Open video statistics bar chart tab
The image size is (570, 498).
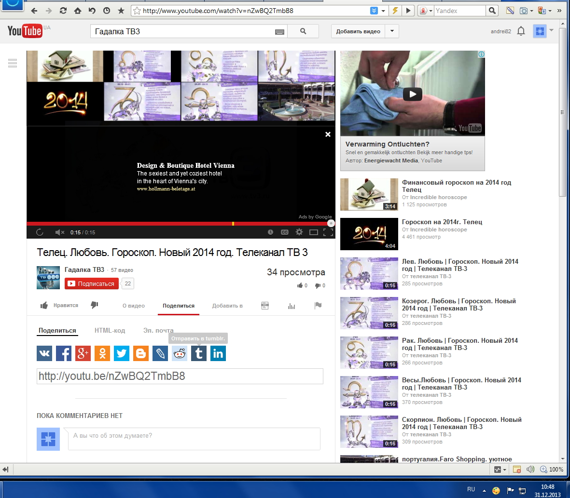[292, 306]
